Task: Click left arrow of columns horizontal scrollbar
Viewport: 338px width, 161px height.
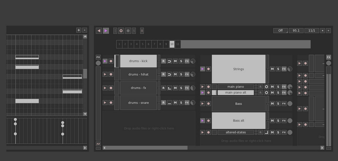Action: click(x=104, y=148)
